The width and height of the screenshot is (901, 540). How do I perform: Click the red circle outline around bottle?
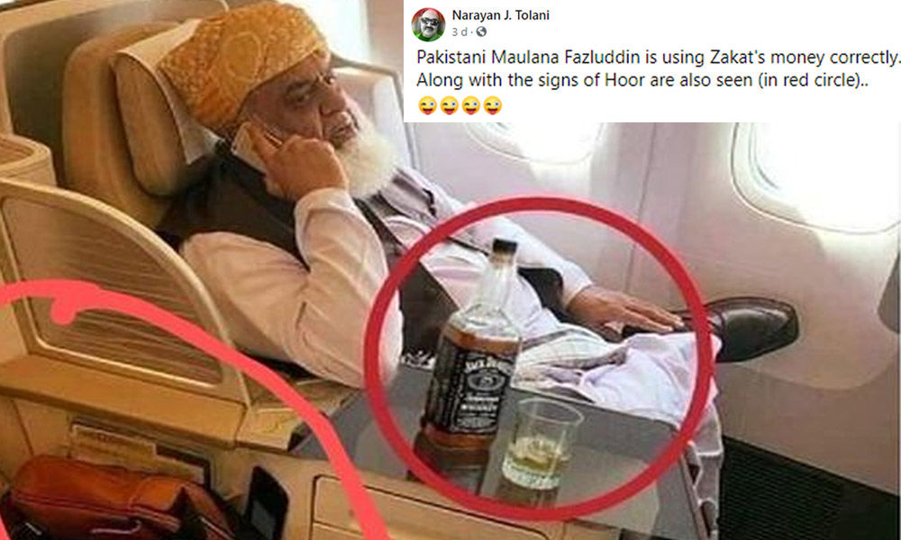coord(538,357)
